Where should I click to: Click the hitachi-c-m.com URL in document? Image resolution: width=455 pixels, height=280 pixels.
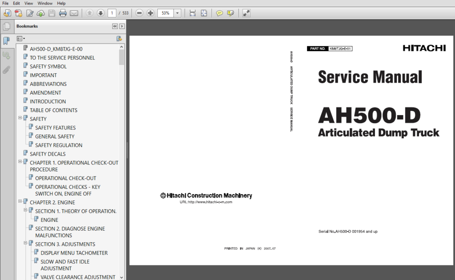(x=206, y=202)
